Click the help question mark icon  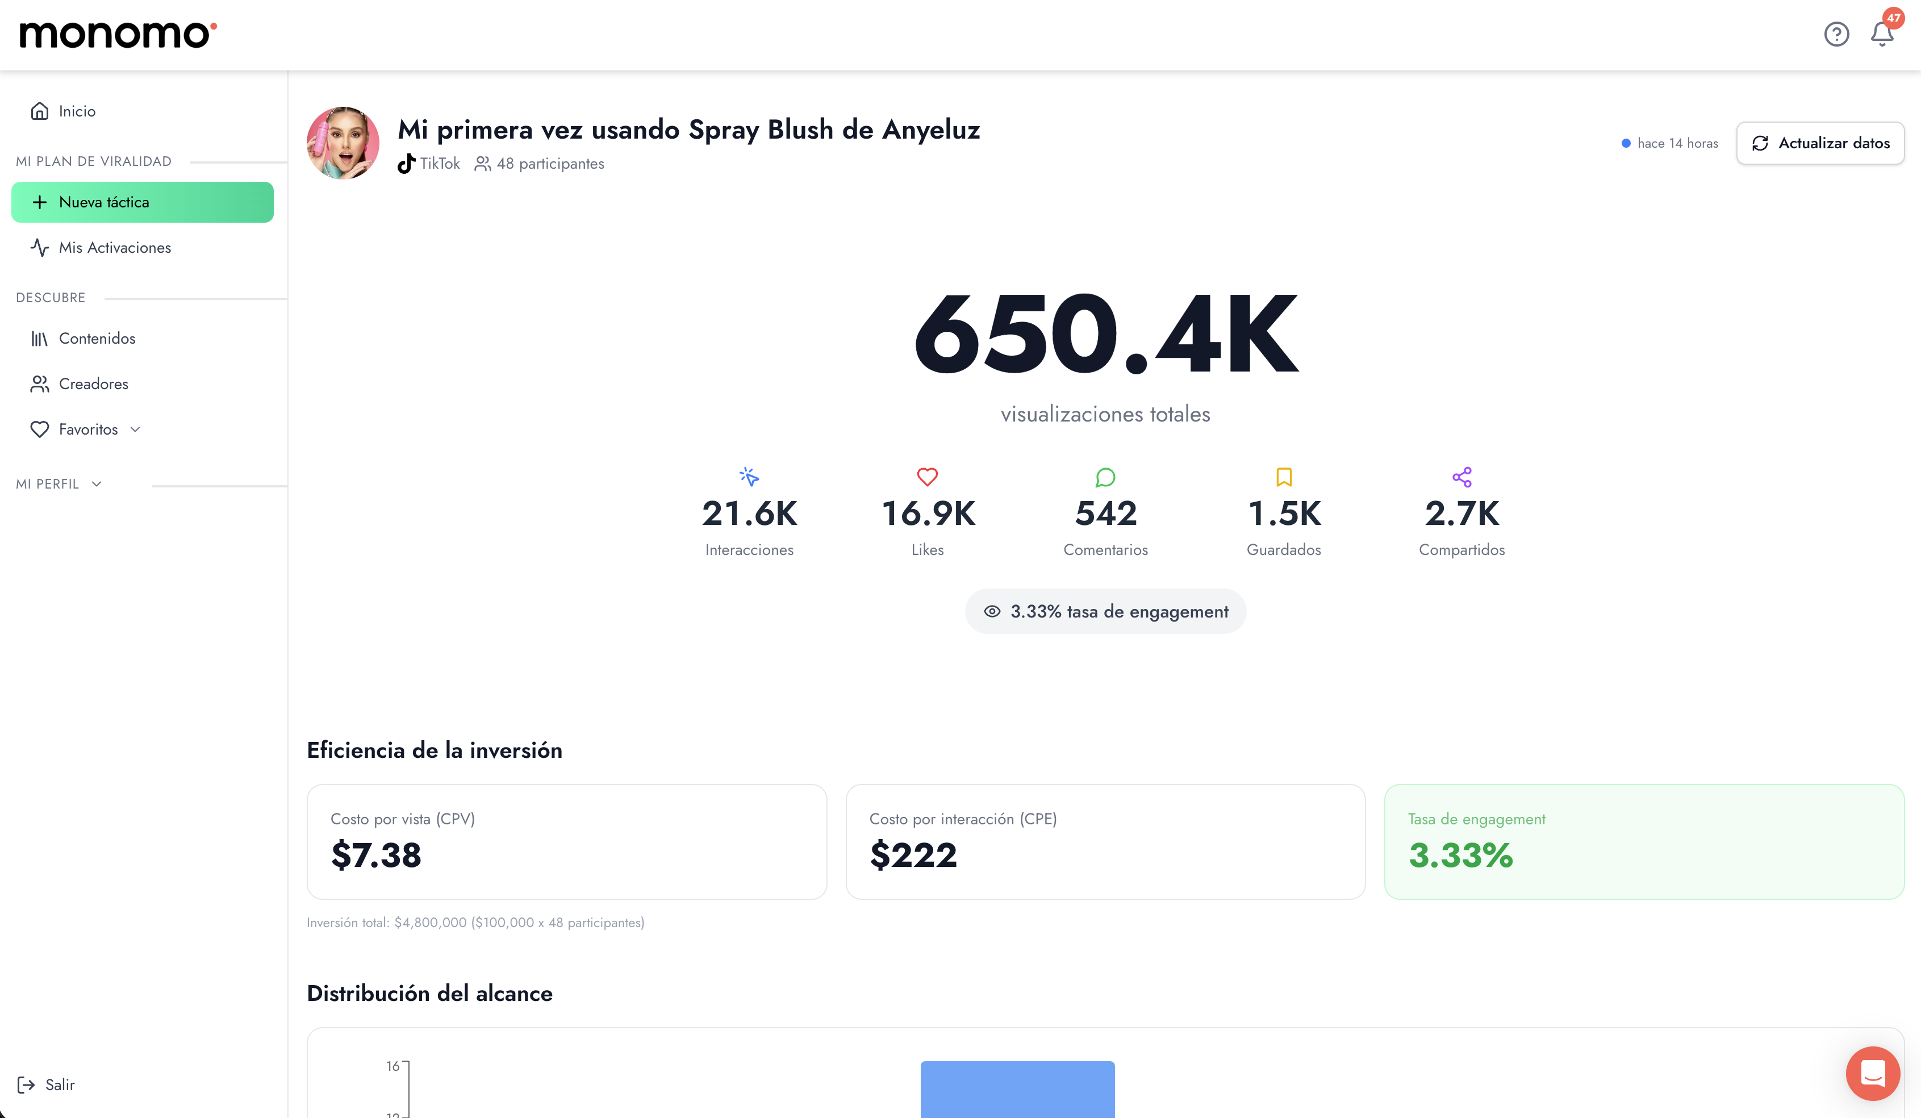click(1837, 34)
